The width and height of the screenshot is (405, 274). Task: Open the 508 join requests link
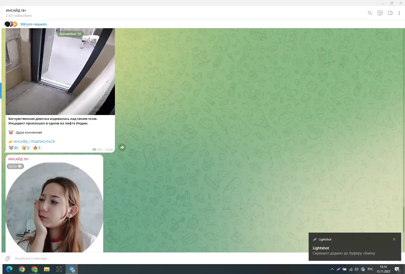34,24
